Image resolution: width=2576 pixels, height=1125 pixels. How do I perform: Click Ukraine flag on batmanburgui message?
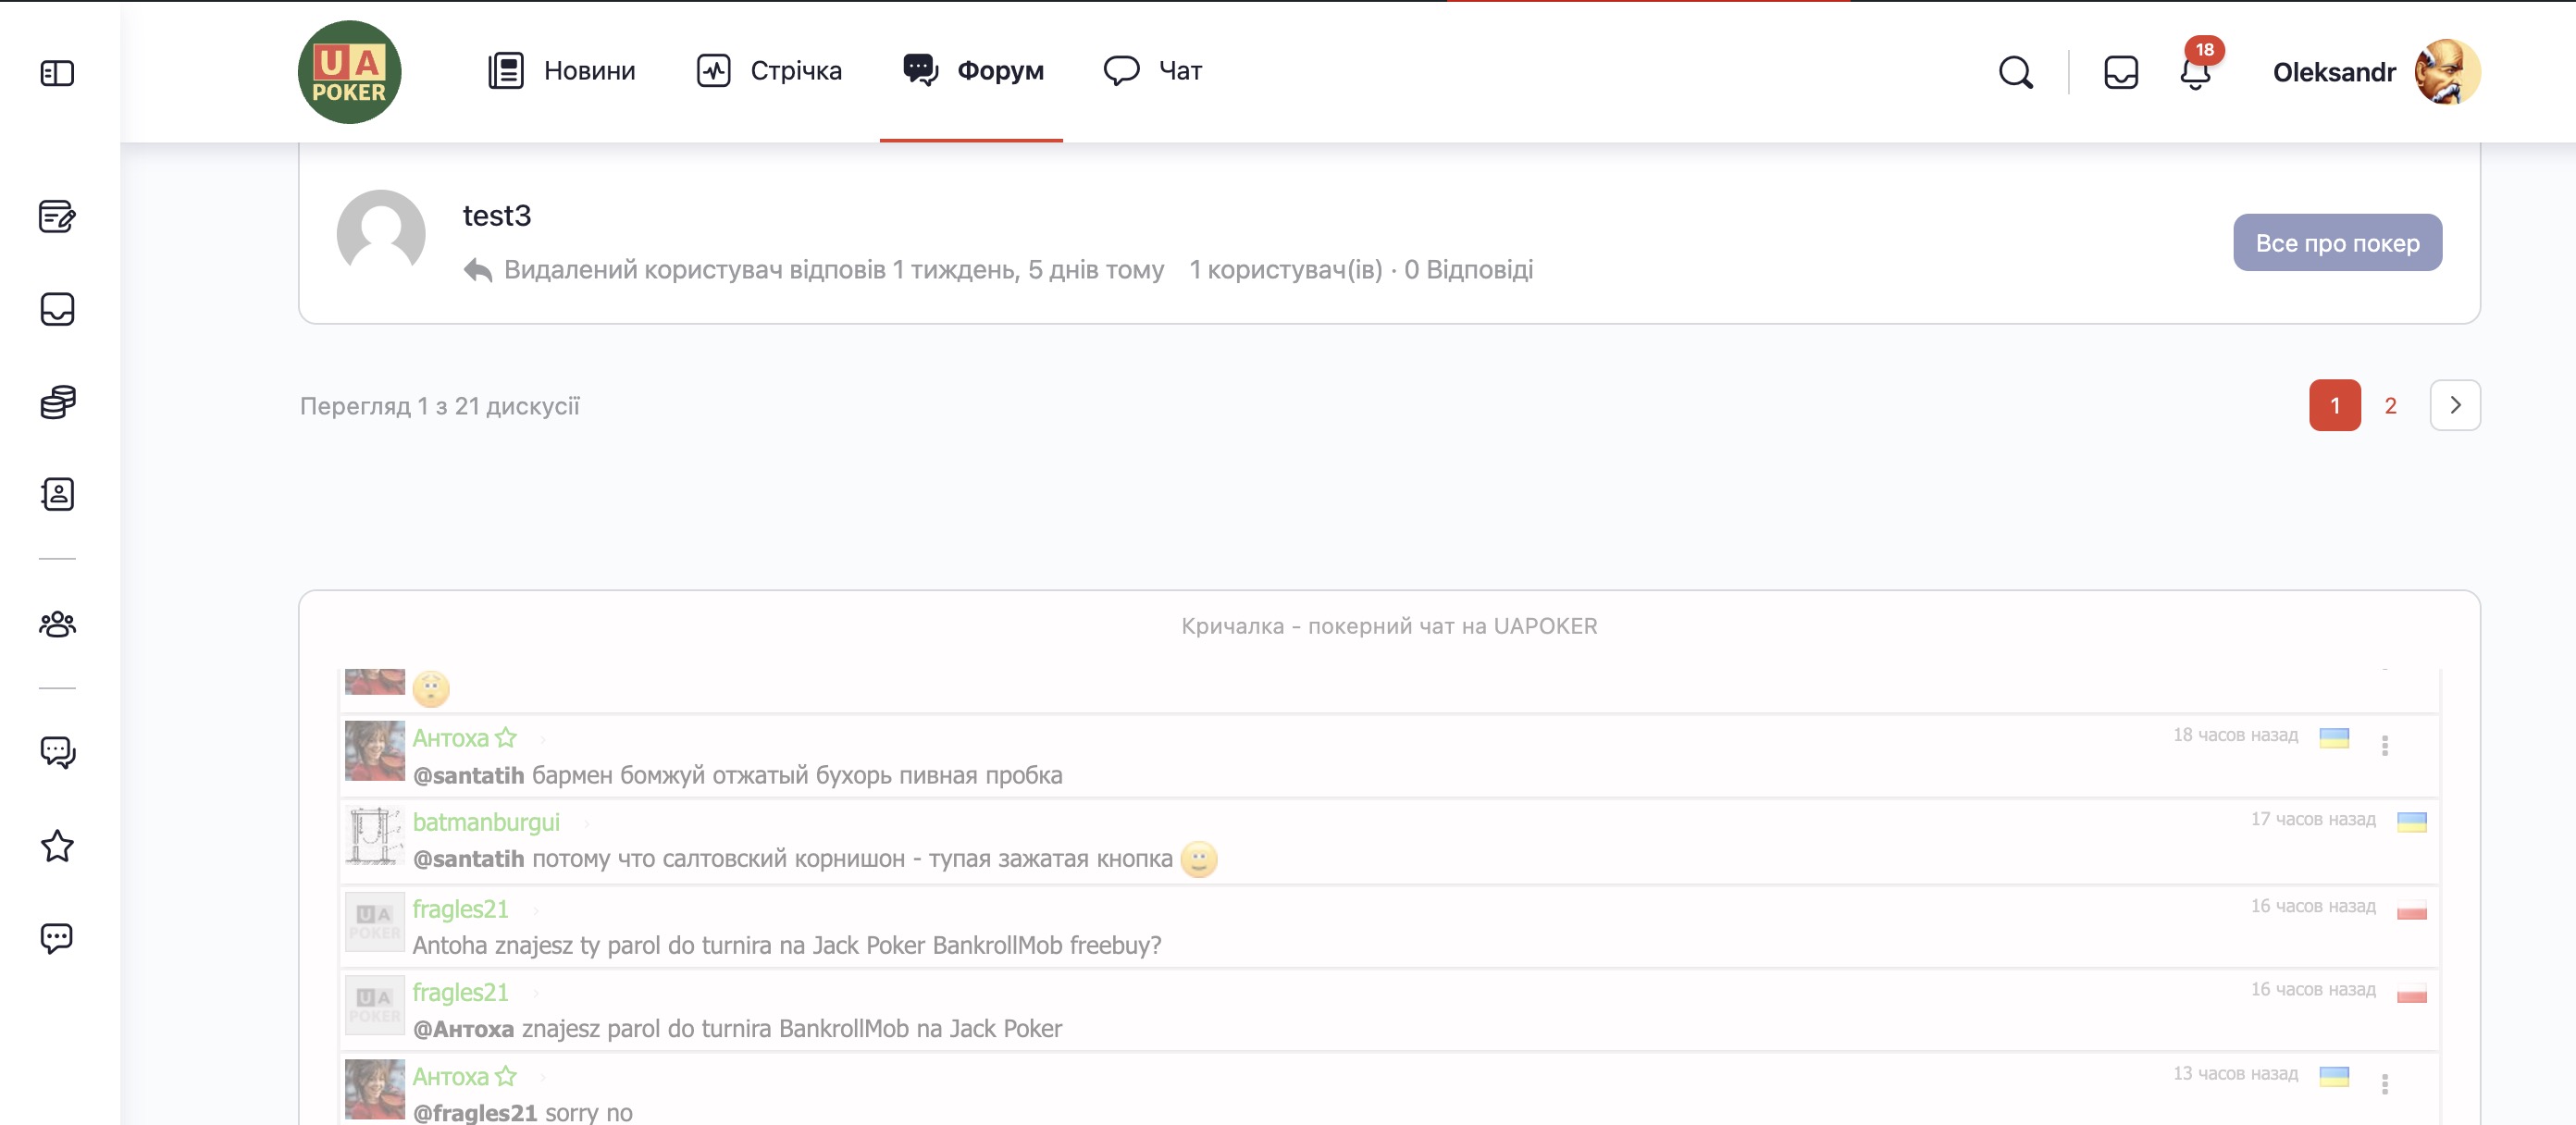(2412, 822)
